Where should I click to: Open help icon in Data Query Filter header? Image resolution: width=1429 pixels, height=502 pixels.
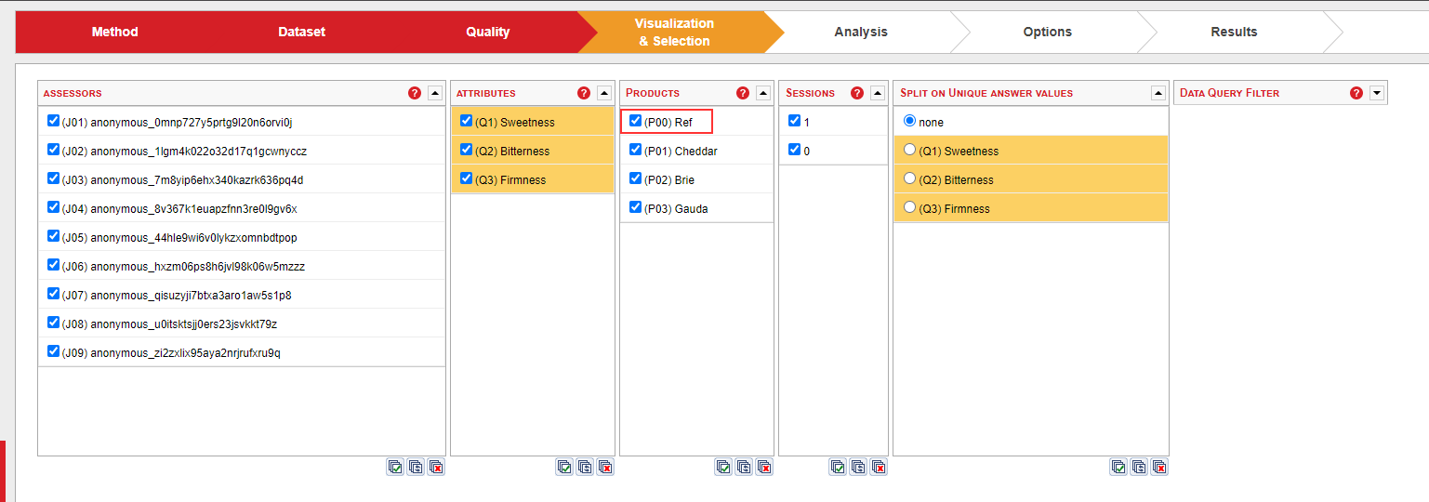1356,93
